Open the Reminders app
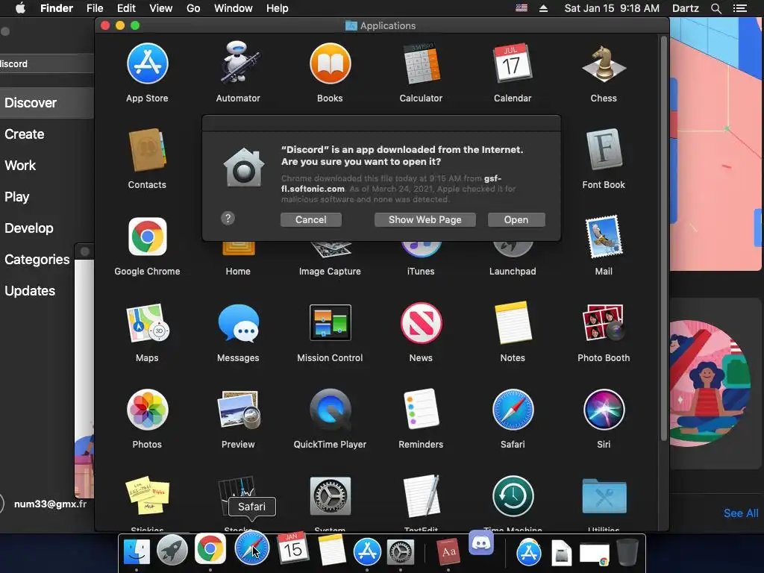The image size is (764, 573). tap(421, 410)
